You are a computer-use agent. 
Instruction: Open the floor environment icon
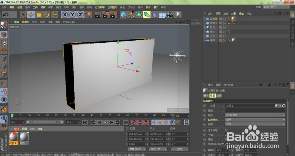162,15
